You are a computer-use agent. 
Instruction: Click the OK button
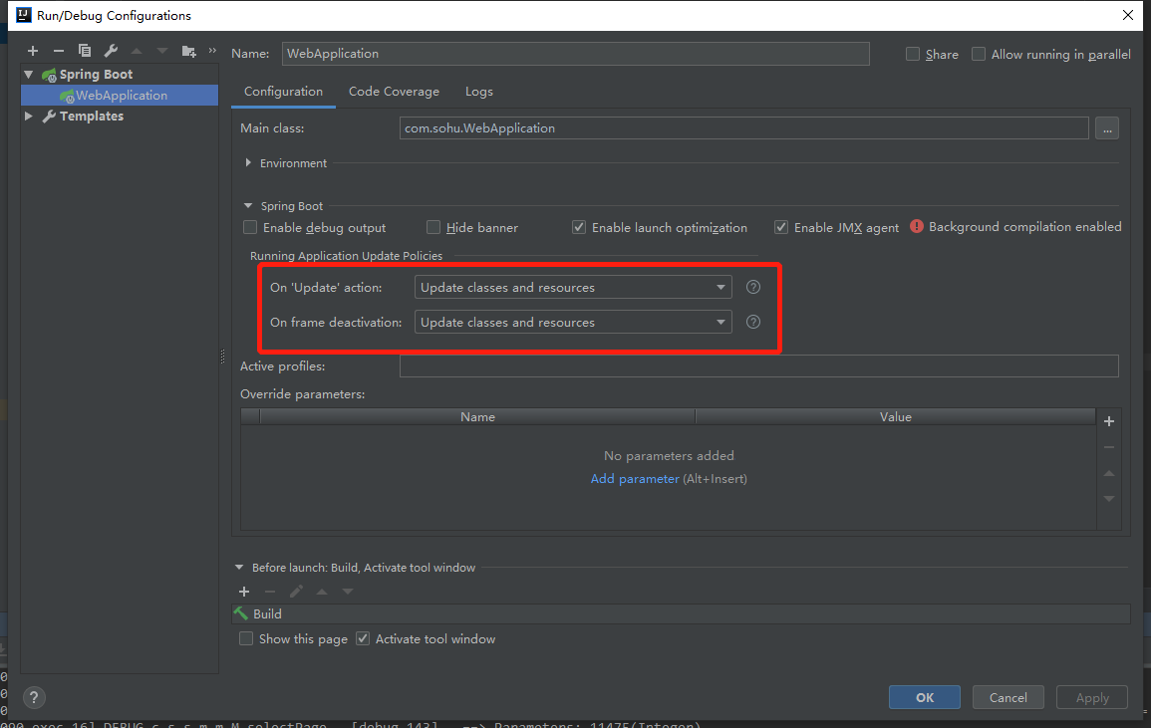[924, 697]
